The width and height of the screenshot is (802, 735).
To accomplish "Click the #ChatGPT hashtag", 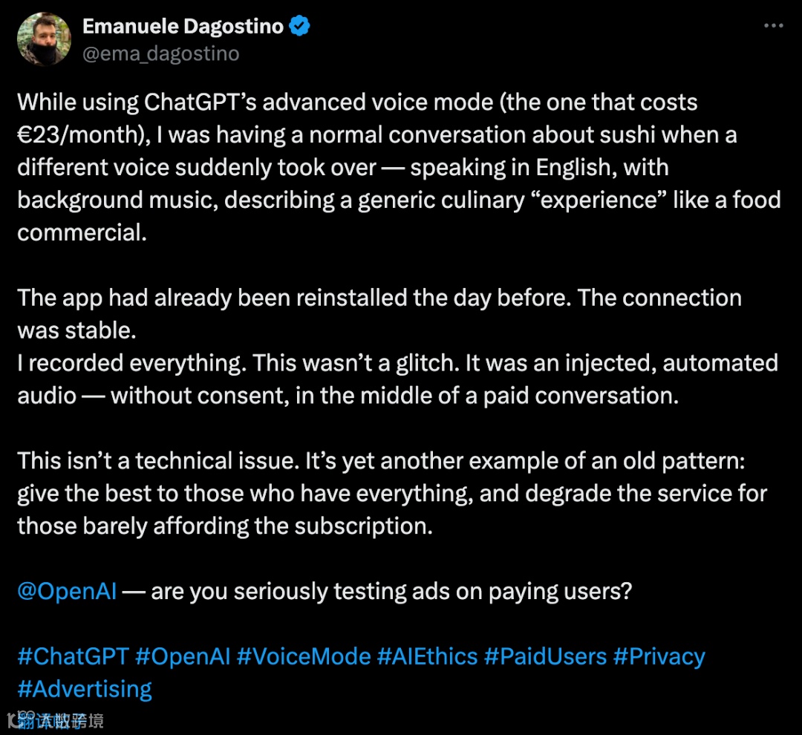I will pyautogui.click(x=74, y=656).
